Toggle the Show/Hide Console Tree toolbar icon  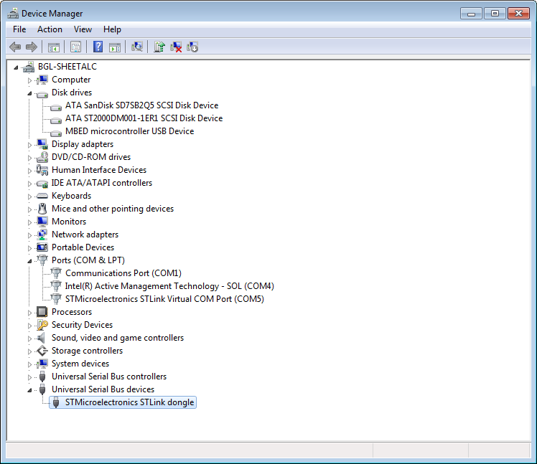click(53, 47)
